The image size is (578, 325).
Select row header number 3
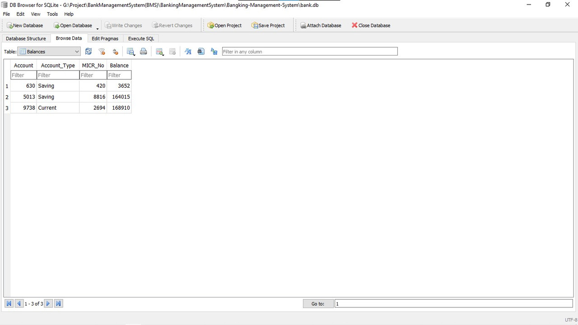point(7,108)
